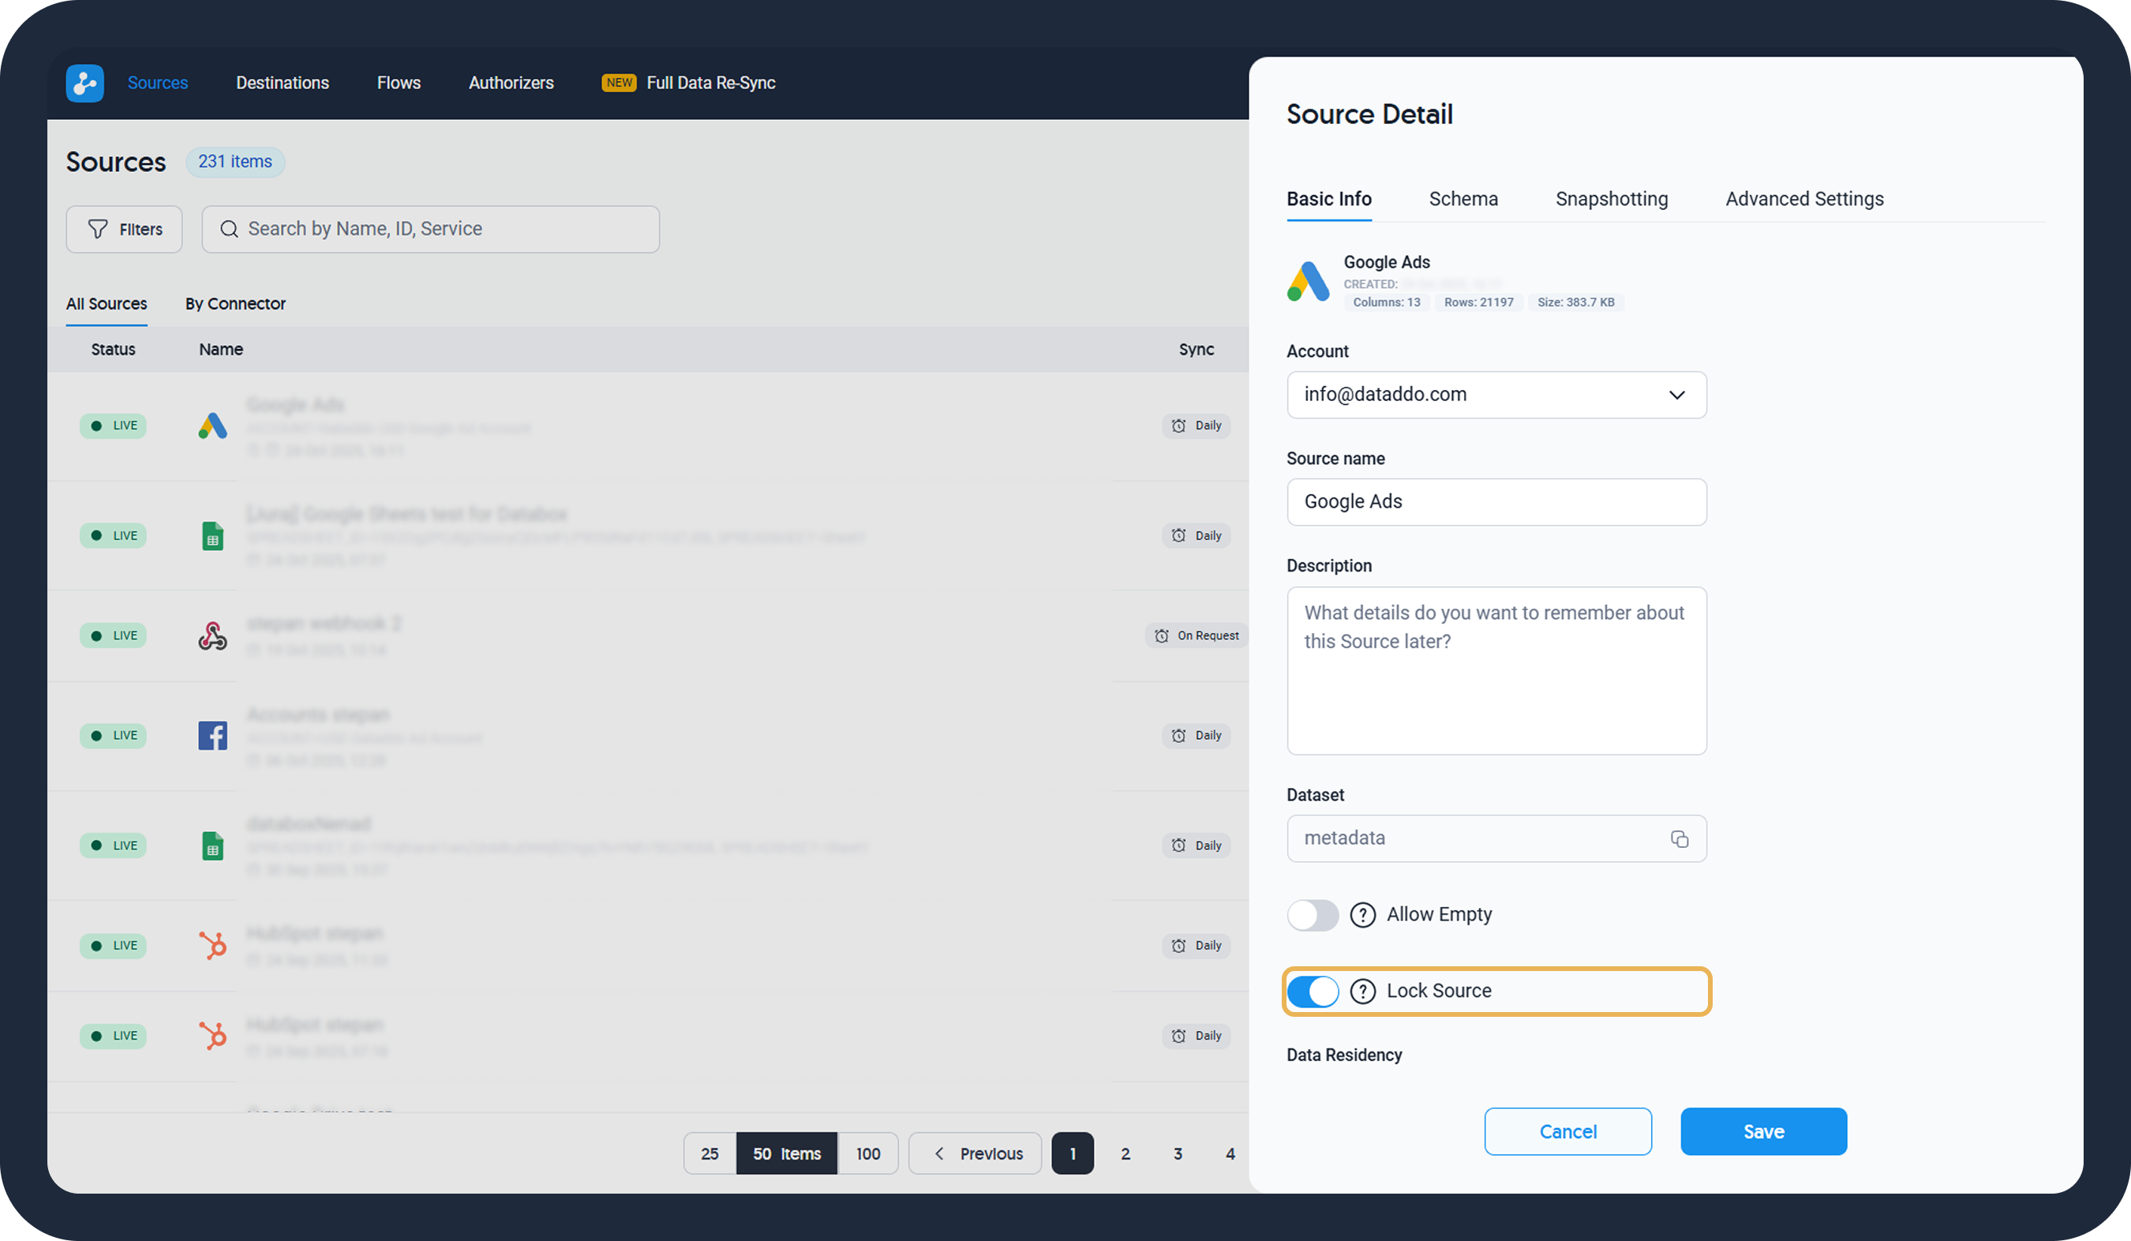The image size is (2131, 1241).
Task: Copy the metadata dataset value
Action: [x=1679, y=838]
